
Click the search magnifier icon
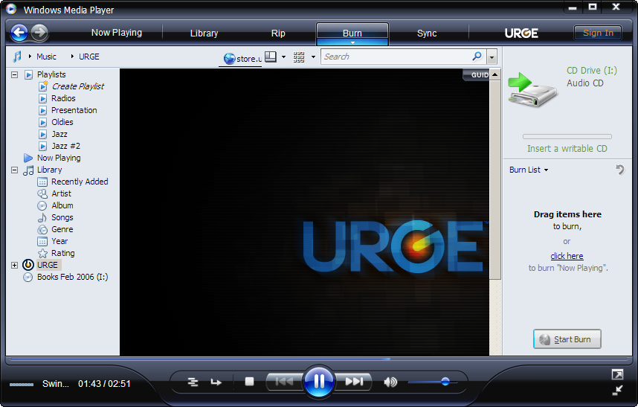click(x=477, y=56)
